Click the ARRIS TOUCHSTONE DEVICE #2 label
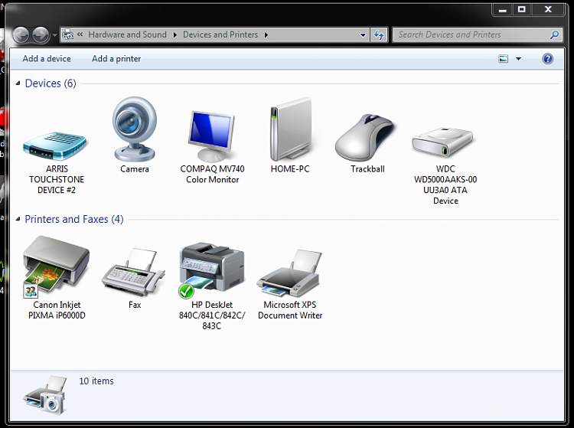The image size is (574, 428). click(x=57, y=179)
